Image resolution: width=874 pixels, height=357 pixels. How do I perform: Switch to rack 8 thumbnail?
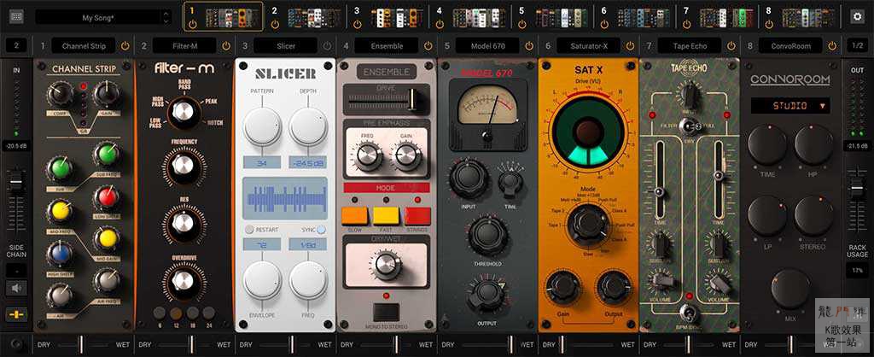click(x=808, y=18)
